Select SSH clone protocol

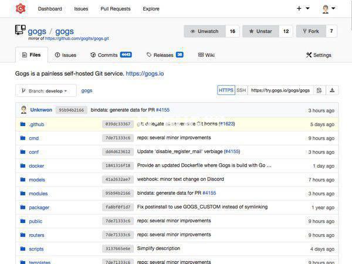tap(241, 90)
